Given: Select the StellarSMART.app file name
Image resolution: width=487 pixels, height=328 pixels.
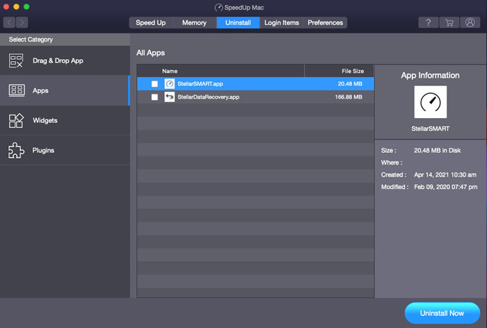Looking at the screenshot, I should (x=200, y=84).
